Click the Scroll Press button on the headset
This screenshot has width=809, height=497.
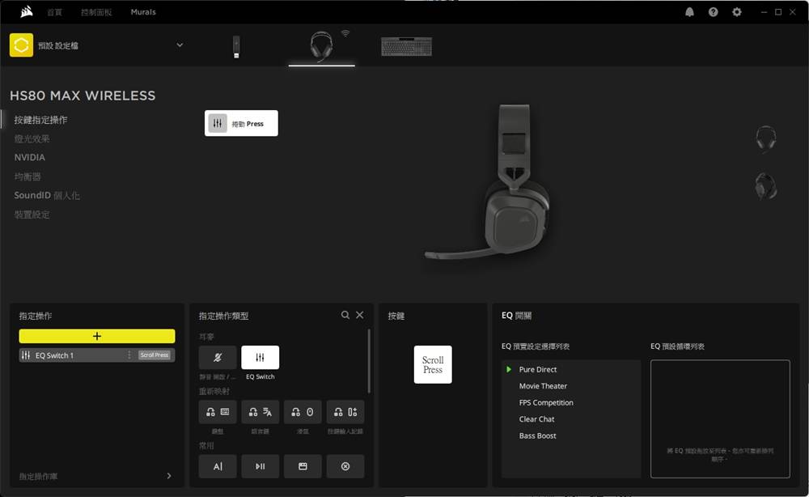241,123
